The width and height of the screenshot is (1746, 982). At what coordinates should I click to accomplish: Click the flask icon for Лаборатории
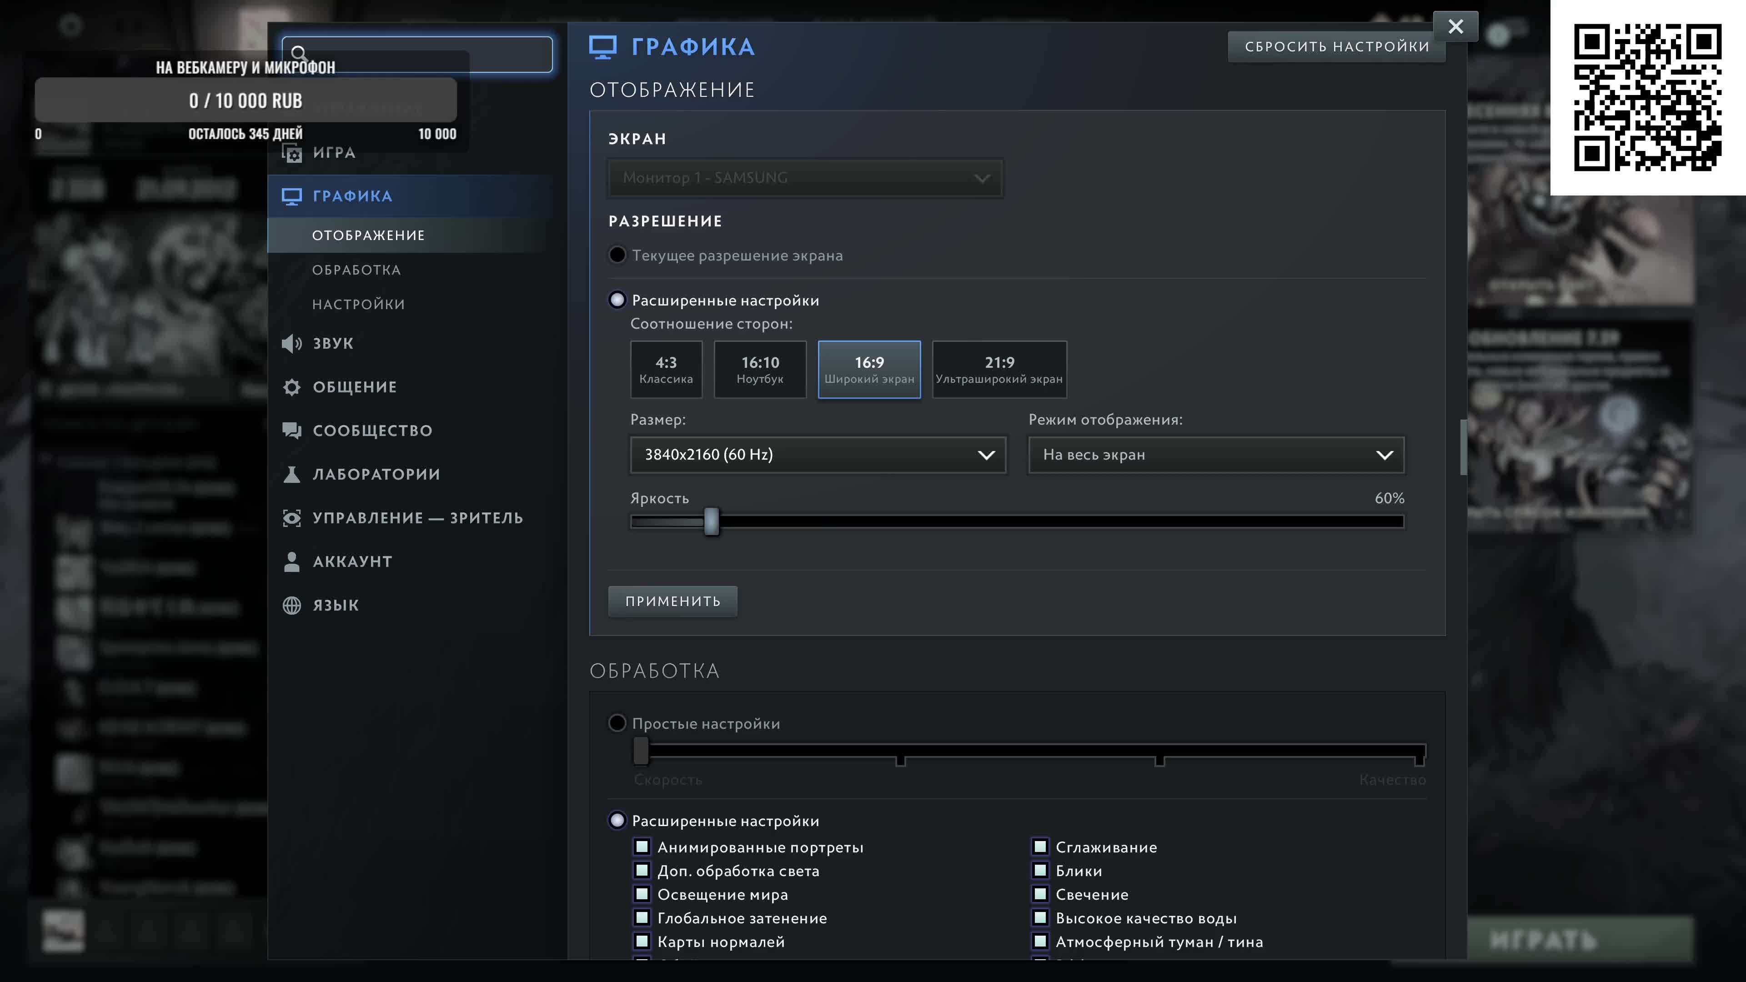coord(291,474)
